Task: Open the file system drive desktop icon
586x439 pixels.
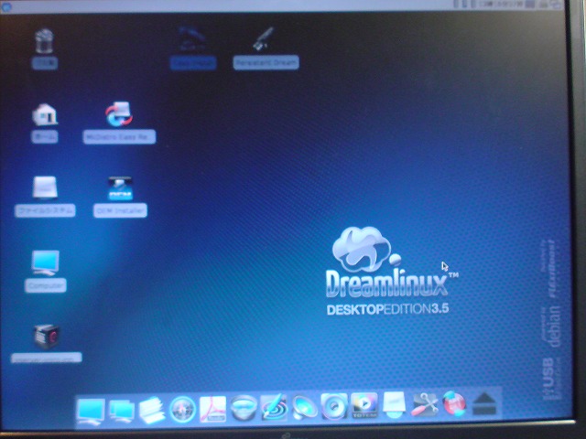Action: [45, 187]
